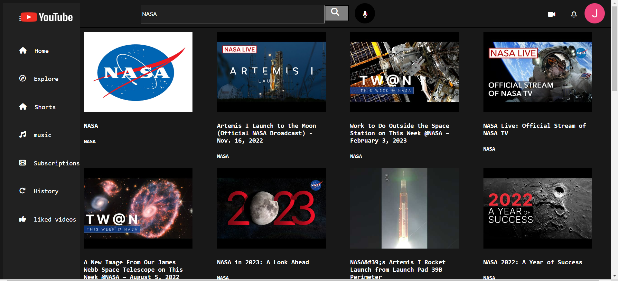Click the Home sidebar icon
The height and width of the screenshot is (281, 618).
(23, 50)
